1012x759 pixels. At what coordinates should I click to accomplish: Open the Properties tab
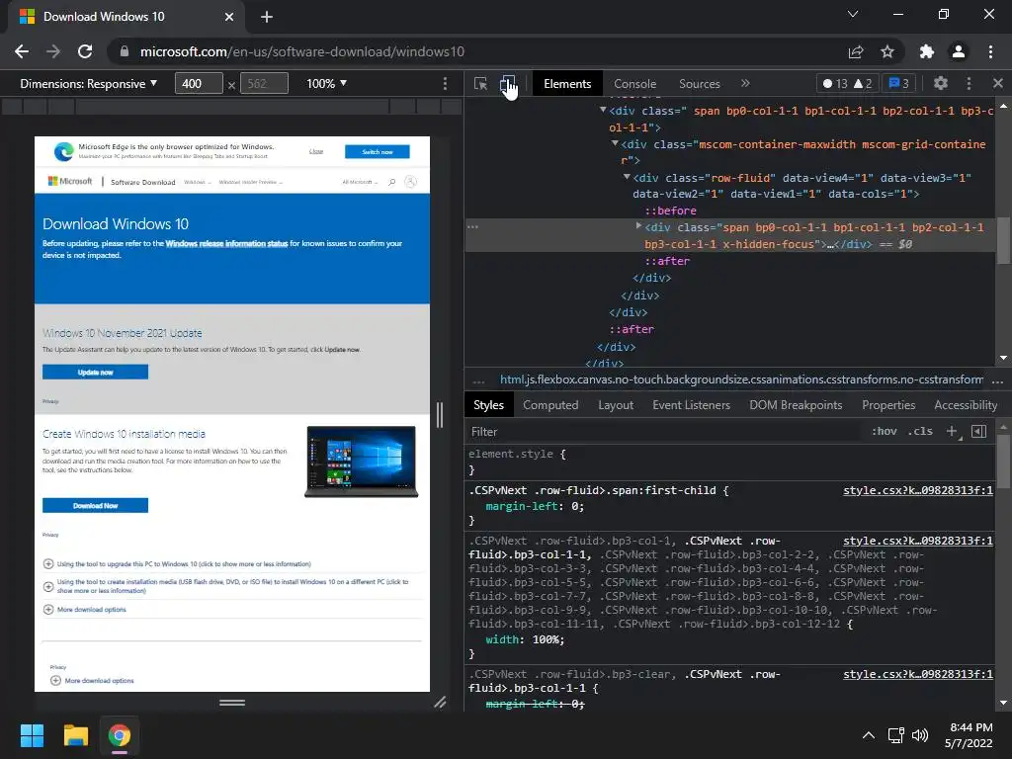888,404
